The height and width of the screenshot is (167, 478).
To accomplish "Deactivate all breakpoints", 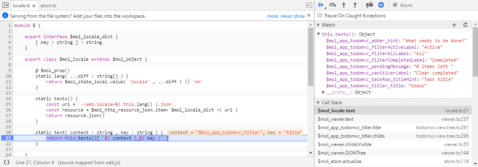I will click(369, 5).
